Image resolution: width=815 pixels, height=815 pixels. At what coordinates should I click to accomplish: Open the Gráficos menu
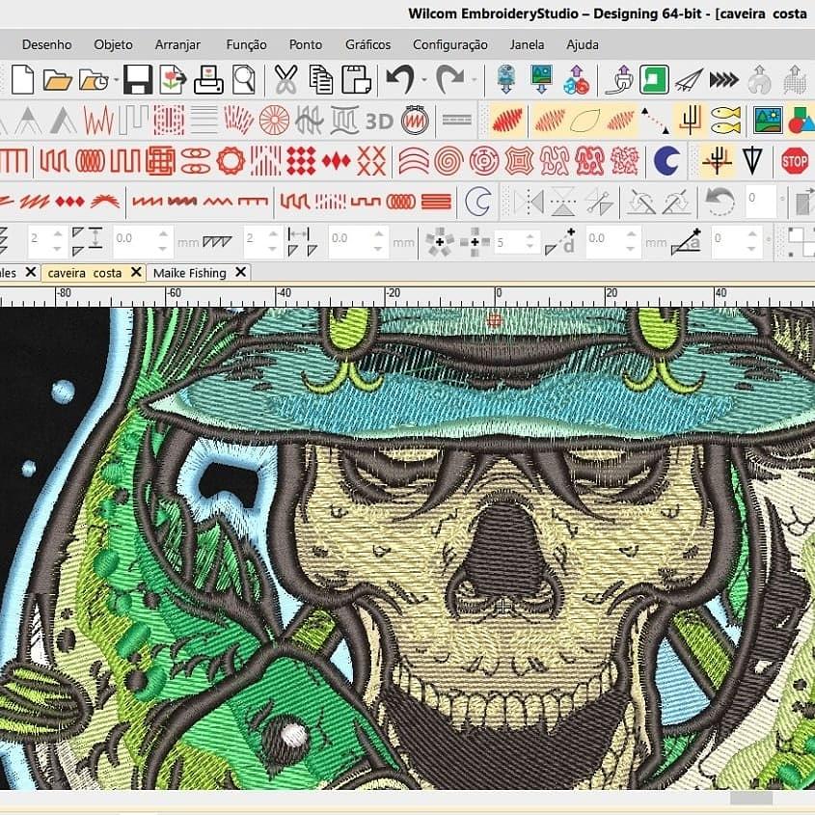coord(368,44)
